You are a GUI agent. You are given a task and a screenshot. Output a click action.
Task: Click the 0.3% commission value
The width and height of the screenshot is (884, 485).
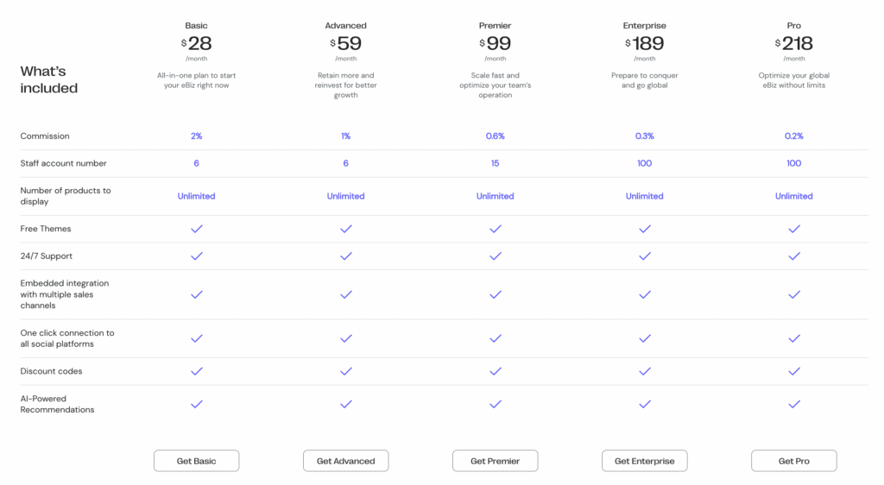coord(644,135)
